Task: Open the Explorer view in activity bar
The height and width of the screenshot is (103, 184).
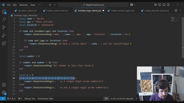Action: (x=4, y=12)
